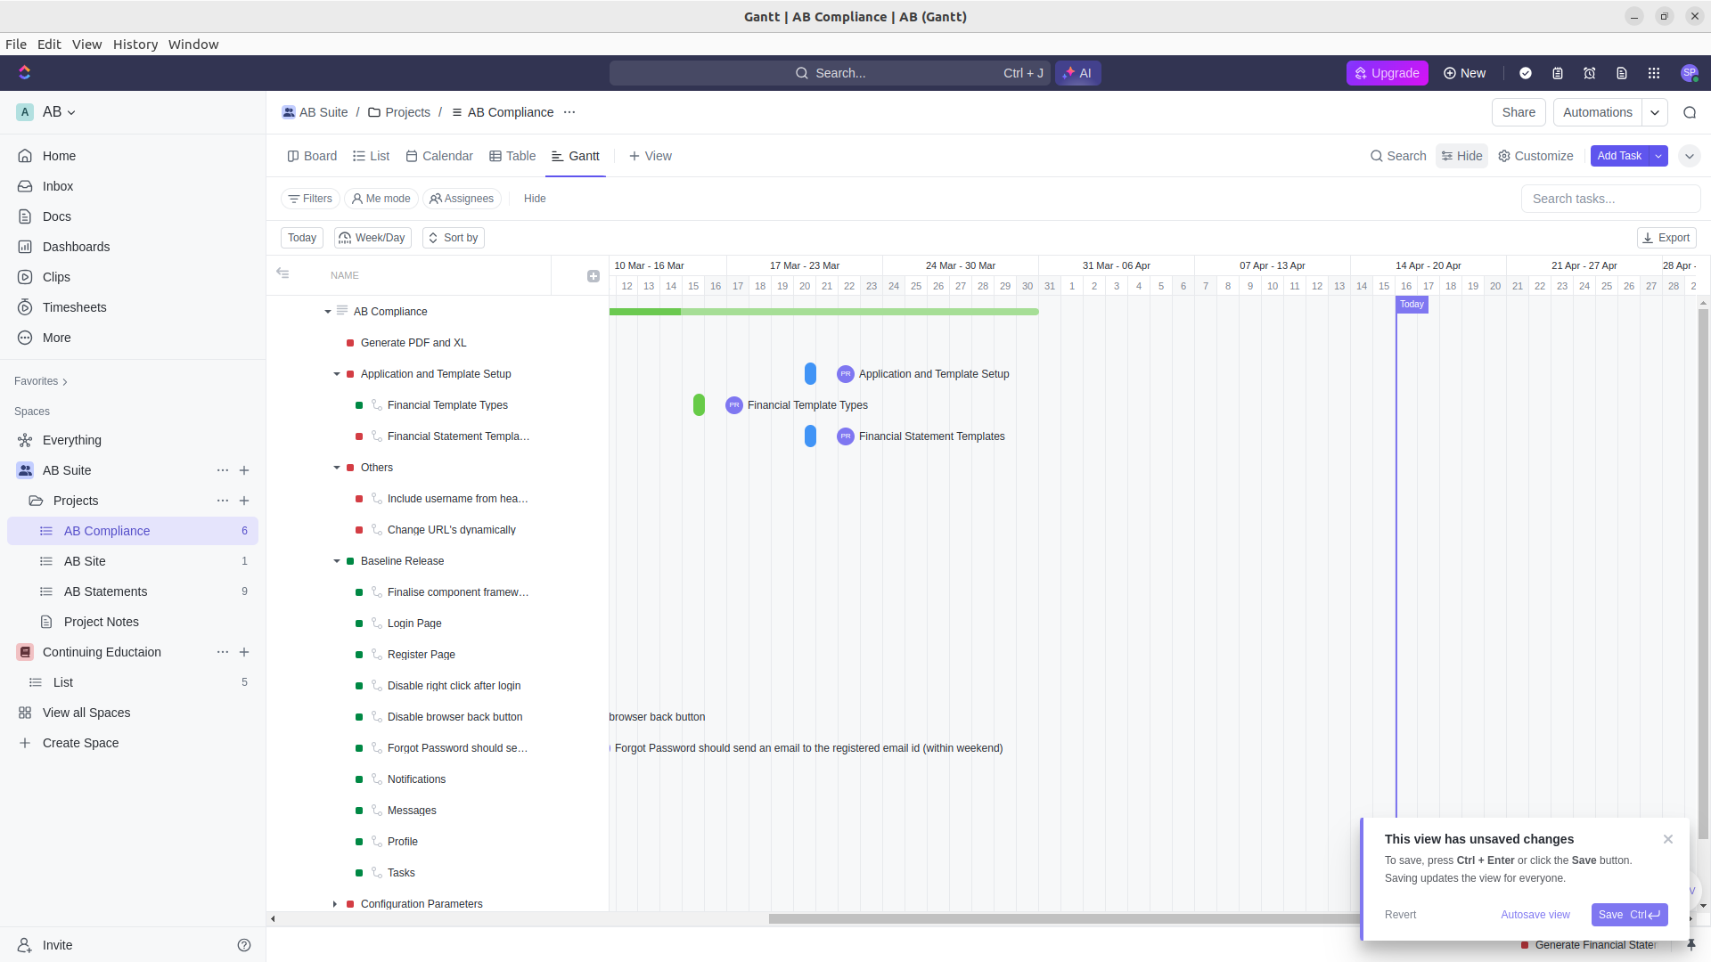Open Reminders via the alarm clock icon
The height and width of the screenshot is (962, 1711).
[x=1590, y=73]
